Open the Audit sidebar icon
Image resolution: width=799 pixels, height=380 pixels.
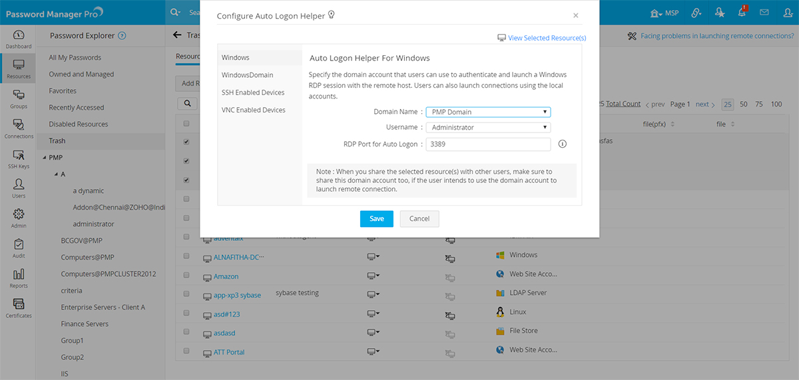pos(19,248)
